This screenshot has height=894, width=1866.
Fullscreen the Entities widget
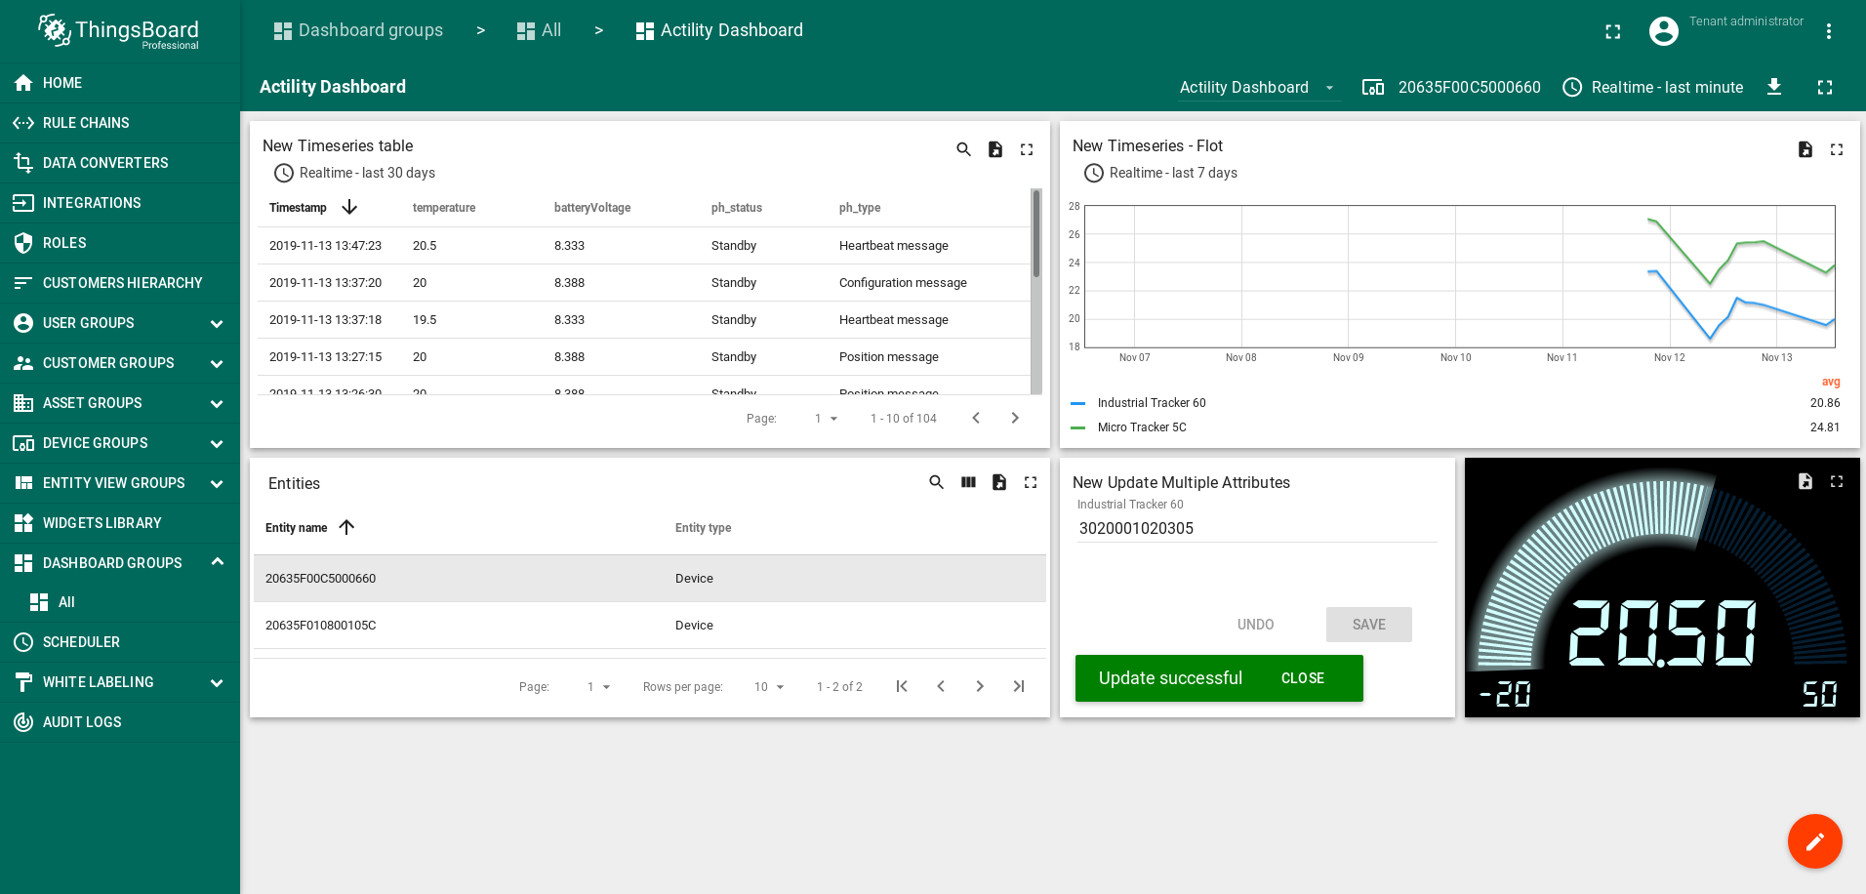(x=1031, y=482)
